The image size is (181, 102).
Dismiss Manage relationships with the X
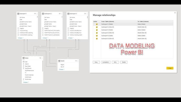tap(175, 13)
